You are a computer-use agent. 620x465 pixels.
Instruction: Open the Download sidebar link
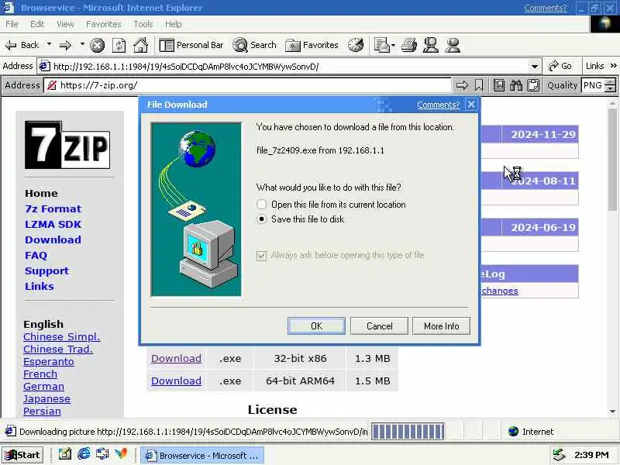coord(53,239)
